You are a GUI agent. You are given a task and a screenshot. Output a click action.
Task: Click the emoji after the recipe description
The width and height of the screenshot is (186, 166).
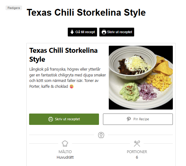click(72, 87)
